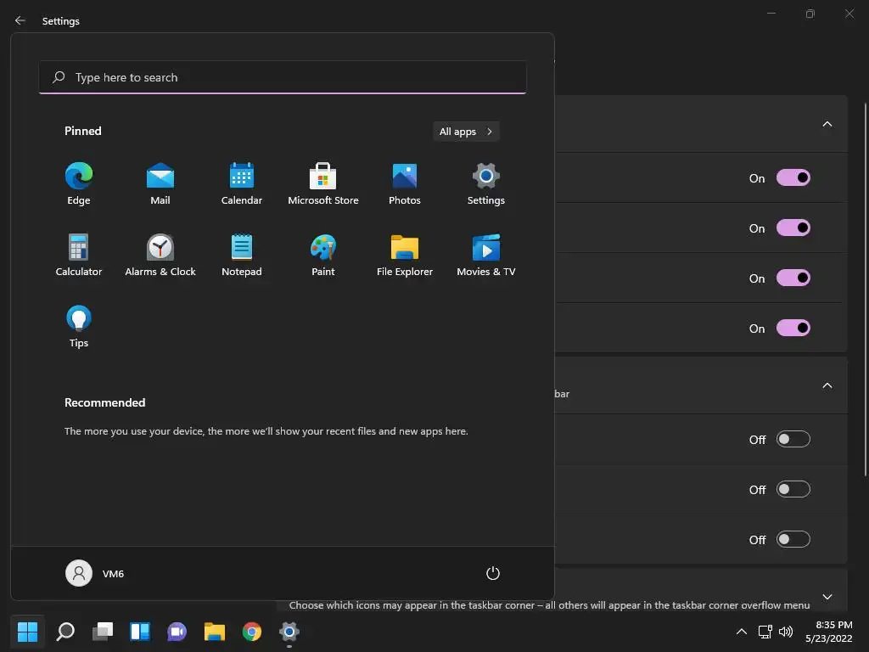Launch Google Chrome from taskbar

(251, 632)
